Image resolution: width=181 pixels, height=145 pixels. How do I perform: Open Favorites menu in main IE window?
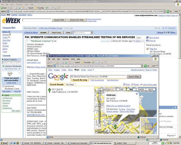click(x=19, y=5)
